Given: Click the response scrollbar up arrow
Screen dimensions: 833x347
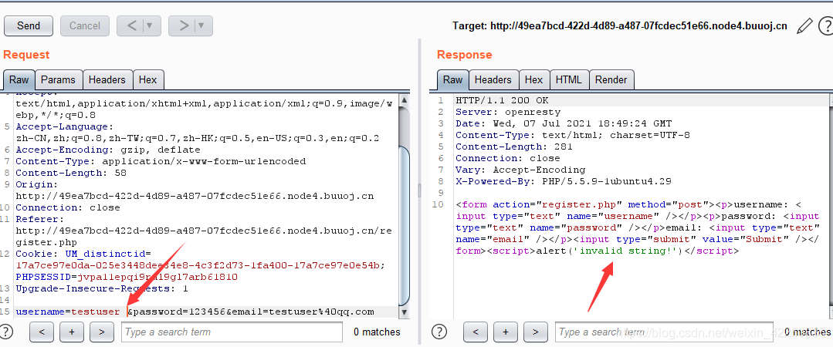Looking at the screenshot, I should tap(832, 99).
